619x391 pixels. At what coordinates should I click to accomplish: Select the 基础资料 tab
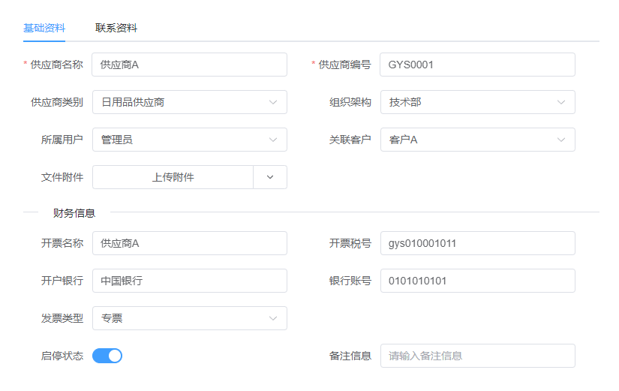click(44, 29)
